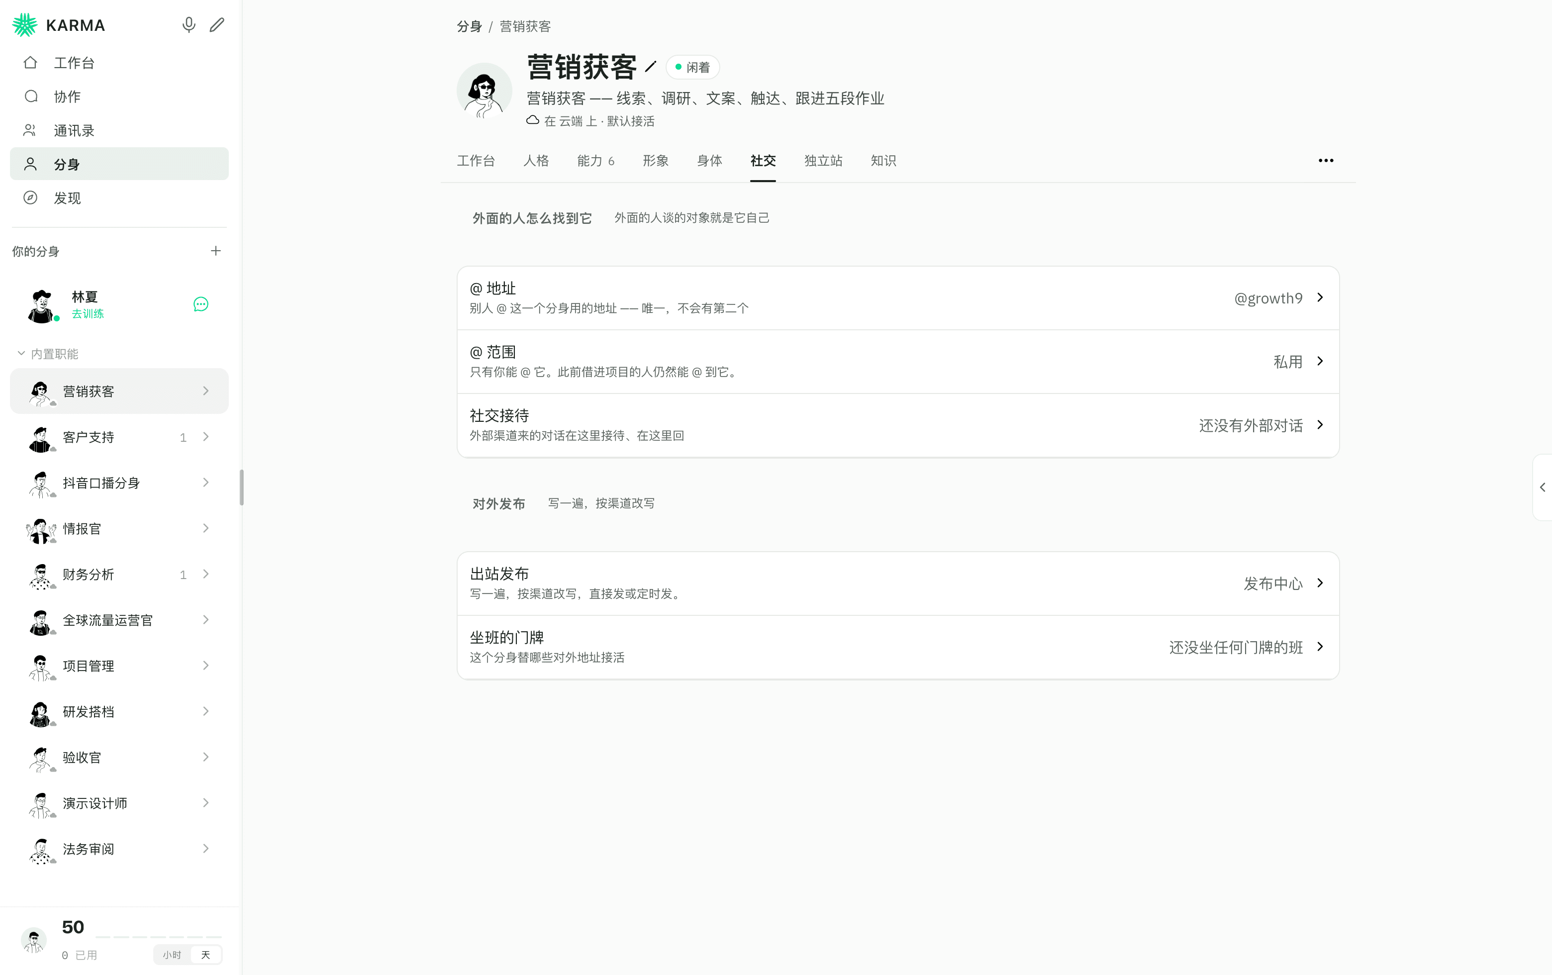Open the three-dots more menu
The image size is (1552, 975).
pyautogui.click(x=1326, y=161)
